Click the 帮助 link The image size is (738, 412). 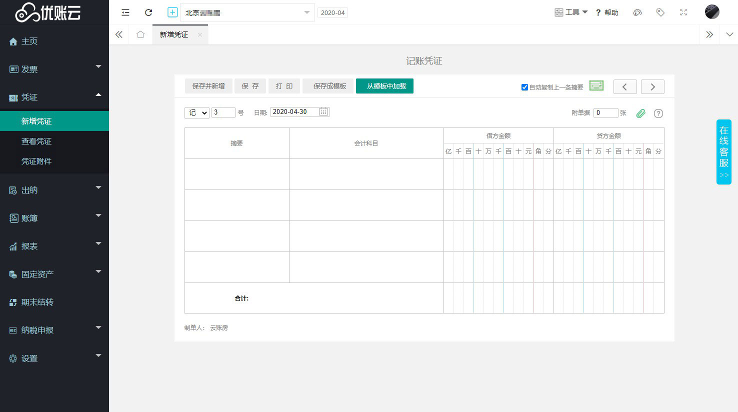pyautogui.click(x=611, y=12)
